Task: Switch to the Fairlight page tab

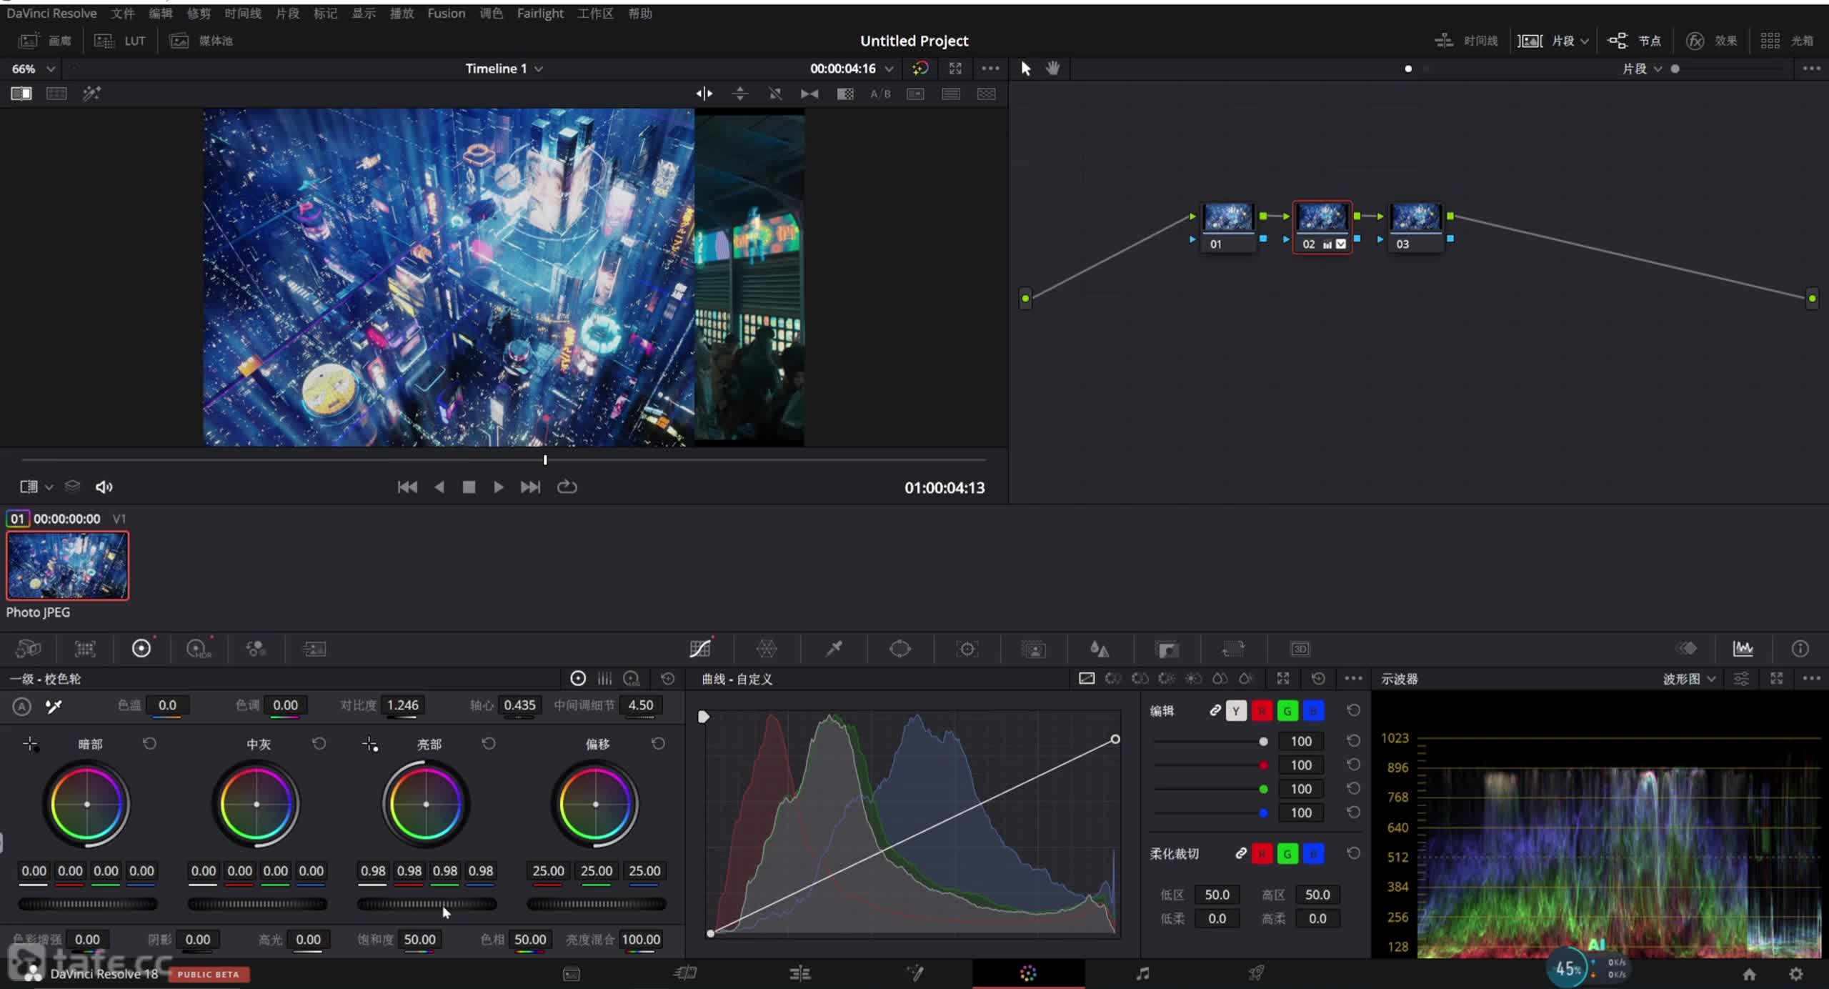Action: [x=1142, y=973]
